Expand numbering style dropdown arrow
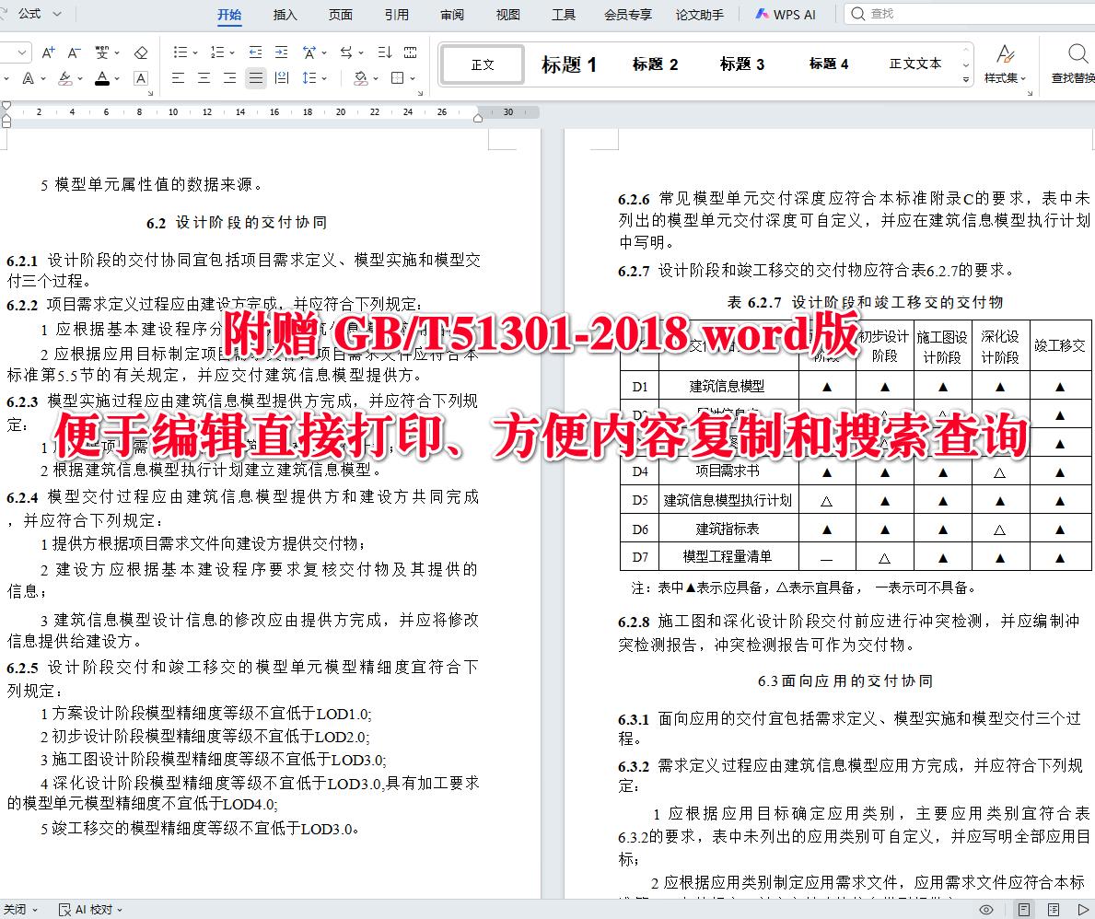This screenshot has width=1095, height=919. [232, 53]
